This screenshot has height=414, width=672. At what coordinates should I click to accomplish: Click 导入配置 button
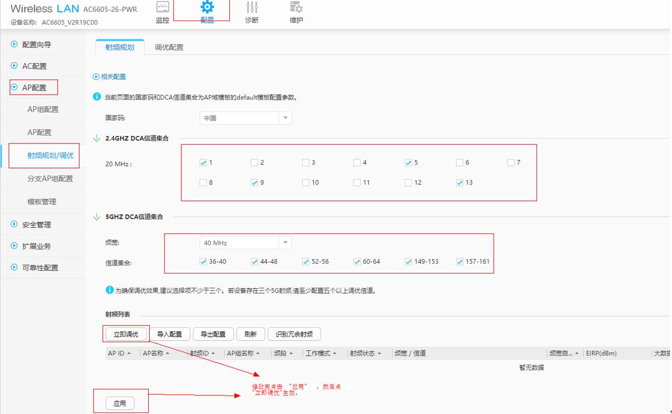click(x=170, y=334)
